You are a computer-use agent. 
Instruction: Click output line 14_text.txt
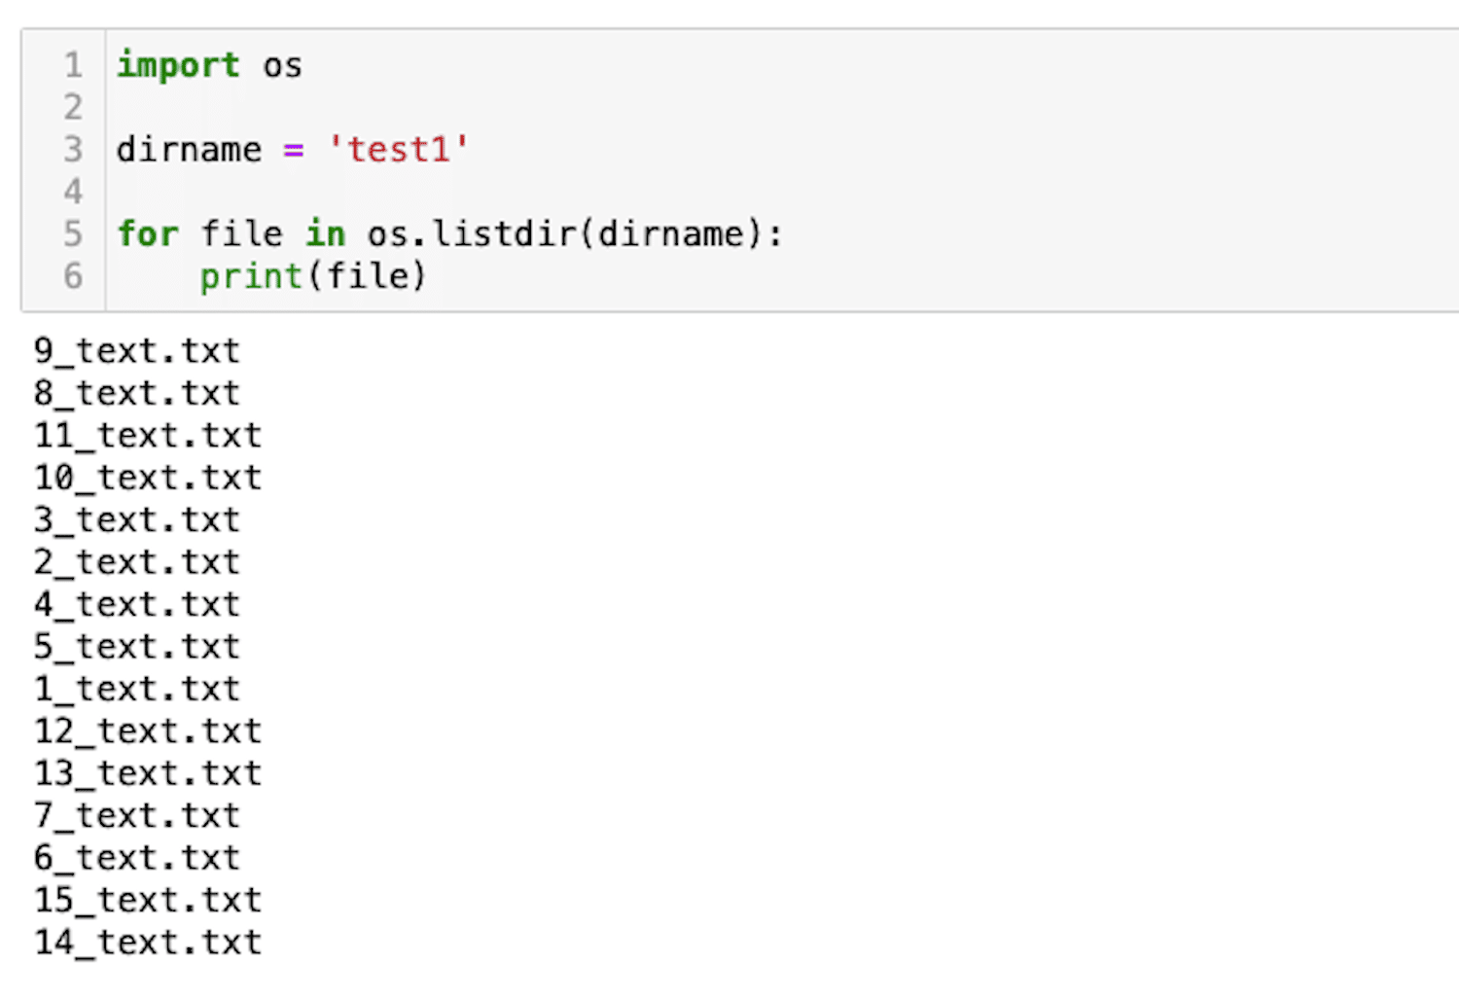point(148,942)
